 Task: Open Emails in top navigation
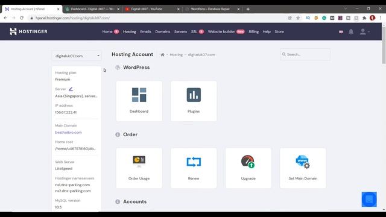point(146,31)
